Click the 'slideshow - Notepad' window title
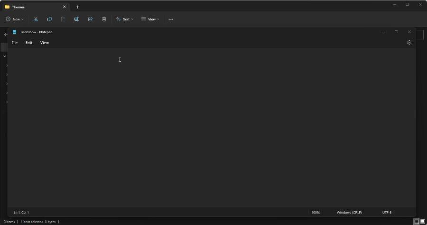This screenshot has width=427, height=225. coord(37,32)
